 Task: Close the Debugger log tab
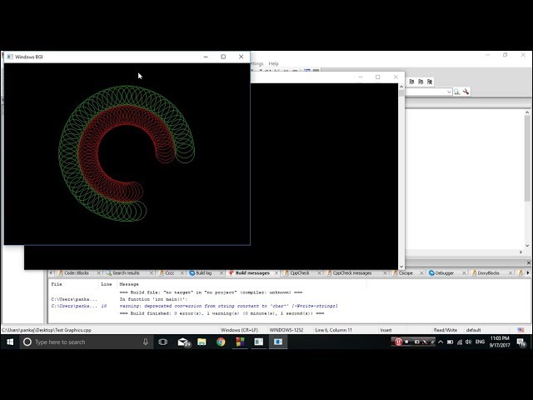coord(464,272)
